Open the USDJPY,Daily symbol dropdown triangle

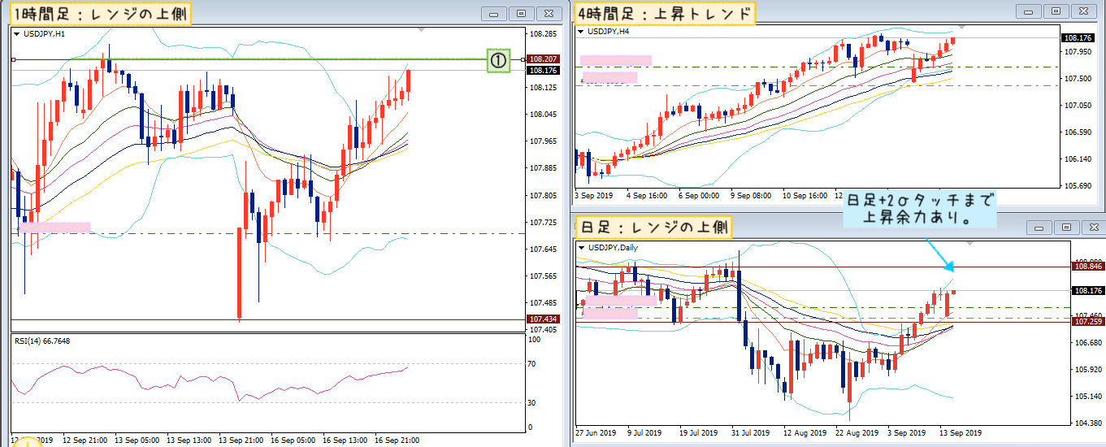click(581, 247)
